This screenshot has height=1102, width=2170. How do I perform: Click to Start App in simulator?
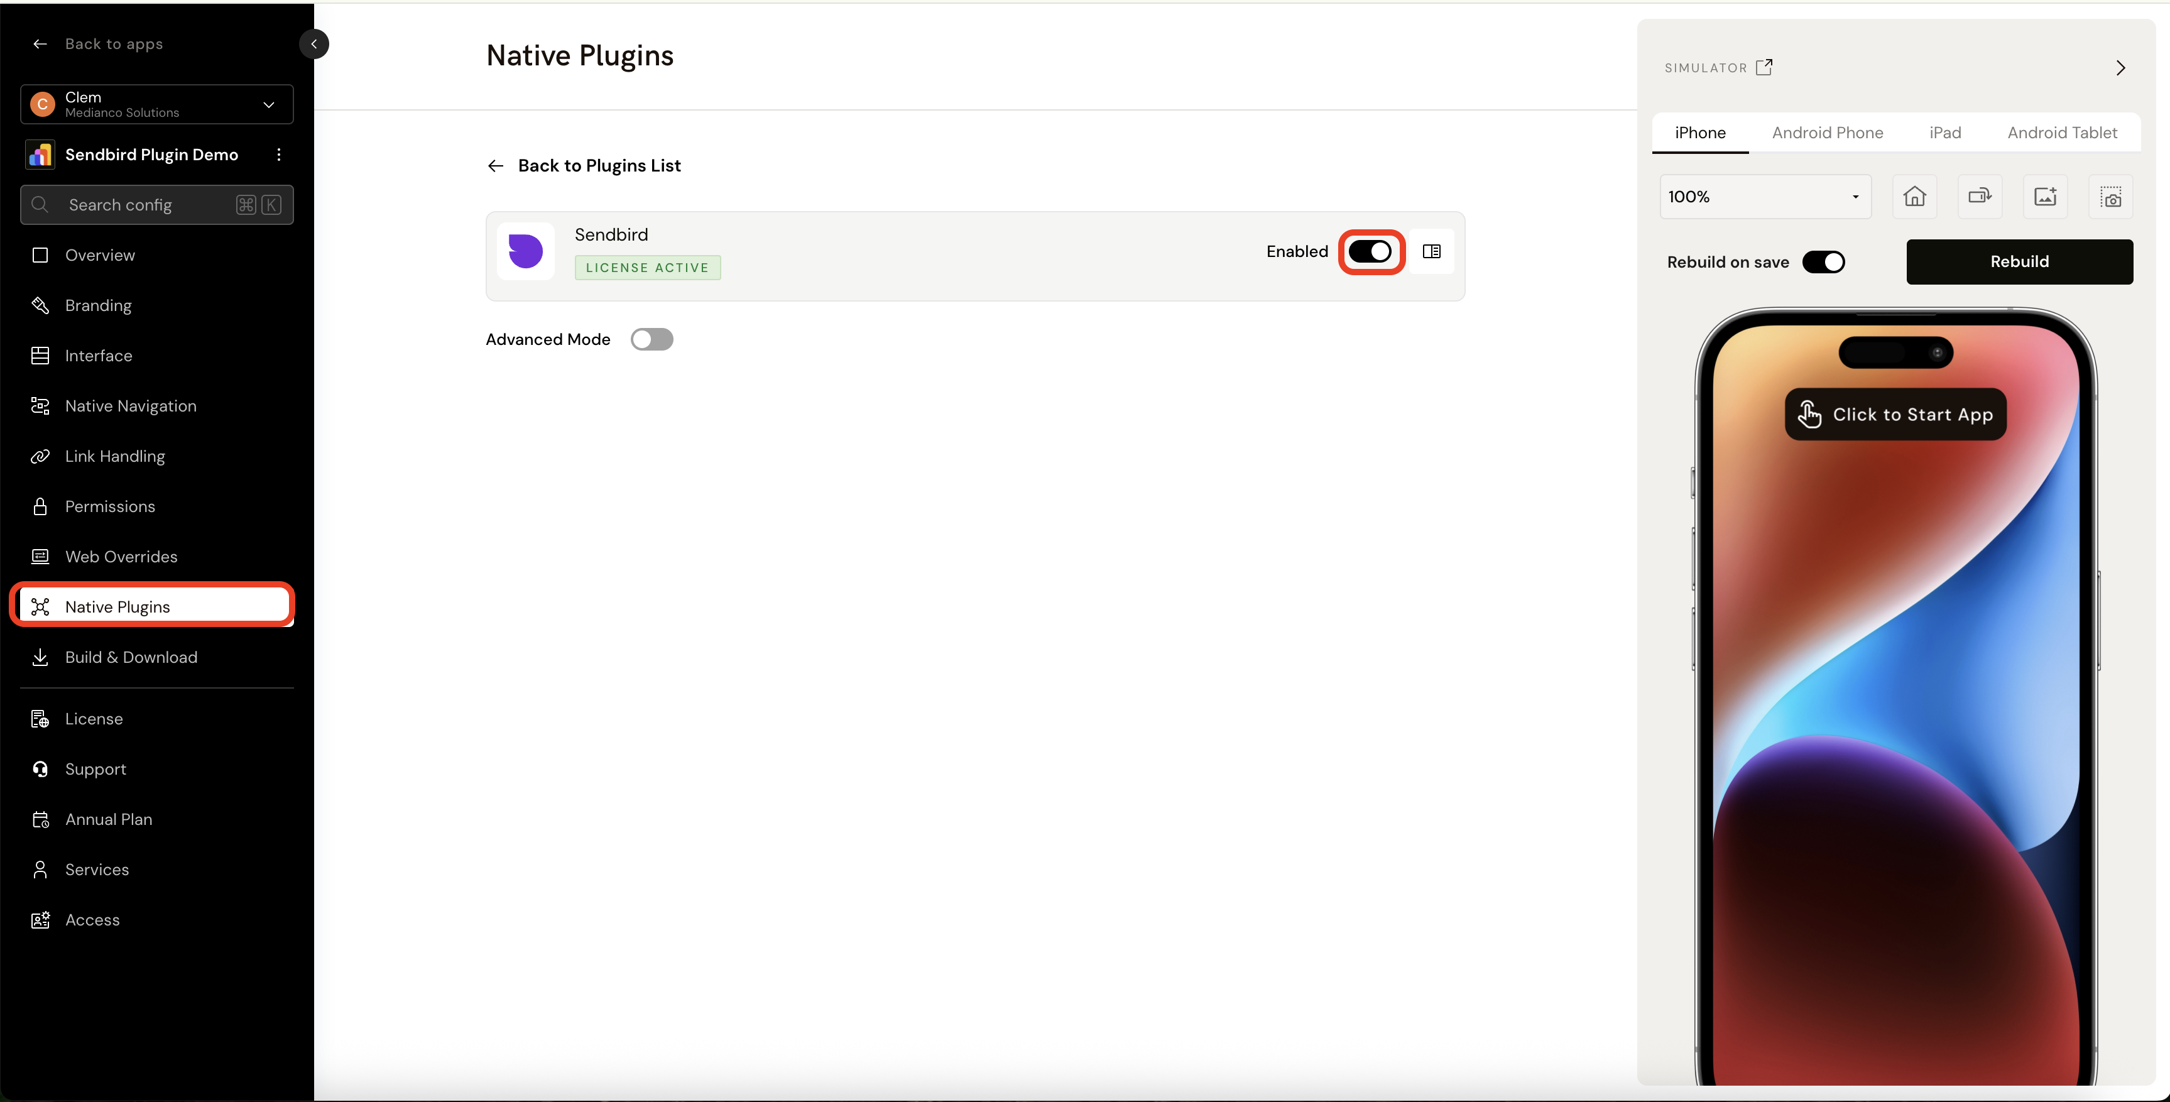[1895, 415]
